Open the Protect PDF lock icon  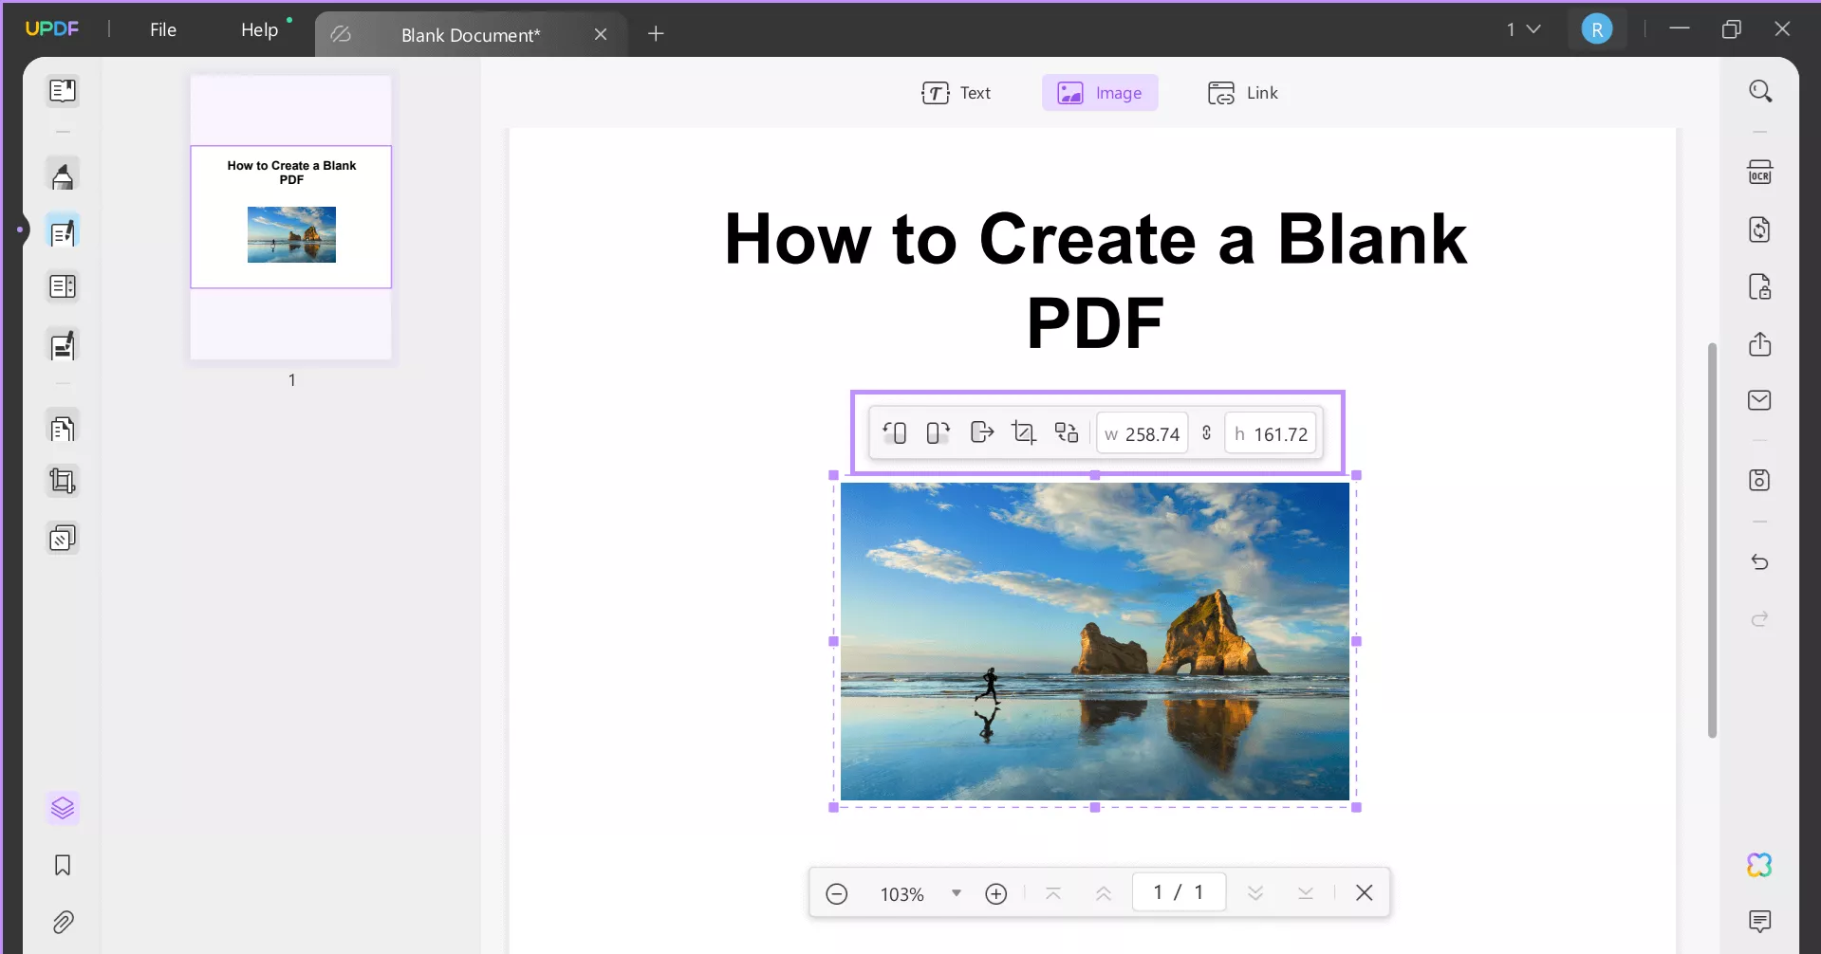1760,286
